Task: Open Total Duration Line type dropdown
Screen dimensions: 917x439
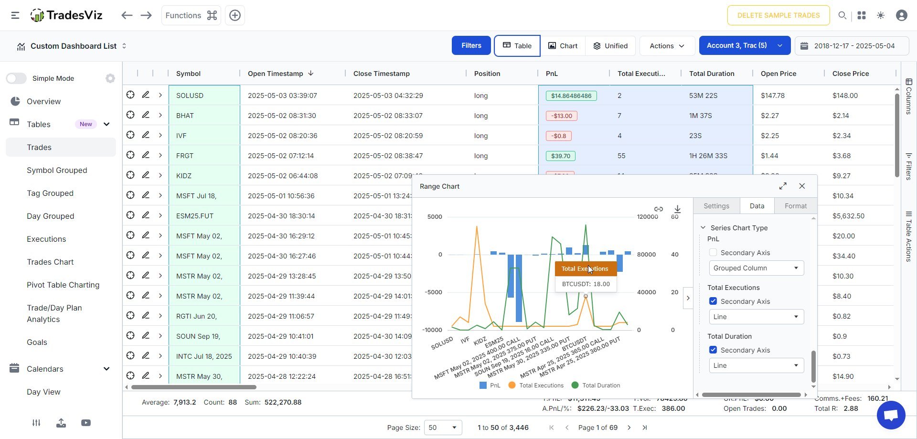Action: tap(757, 365)
